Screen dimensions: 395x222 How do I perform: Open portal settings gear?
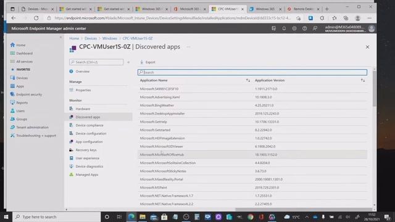(294, 28)
